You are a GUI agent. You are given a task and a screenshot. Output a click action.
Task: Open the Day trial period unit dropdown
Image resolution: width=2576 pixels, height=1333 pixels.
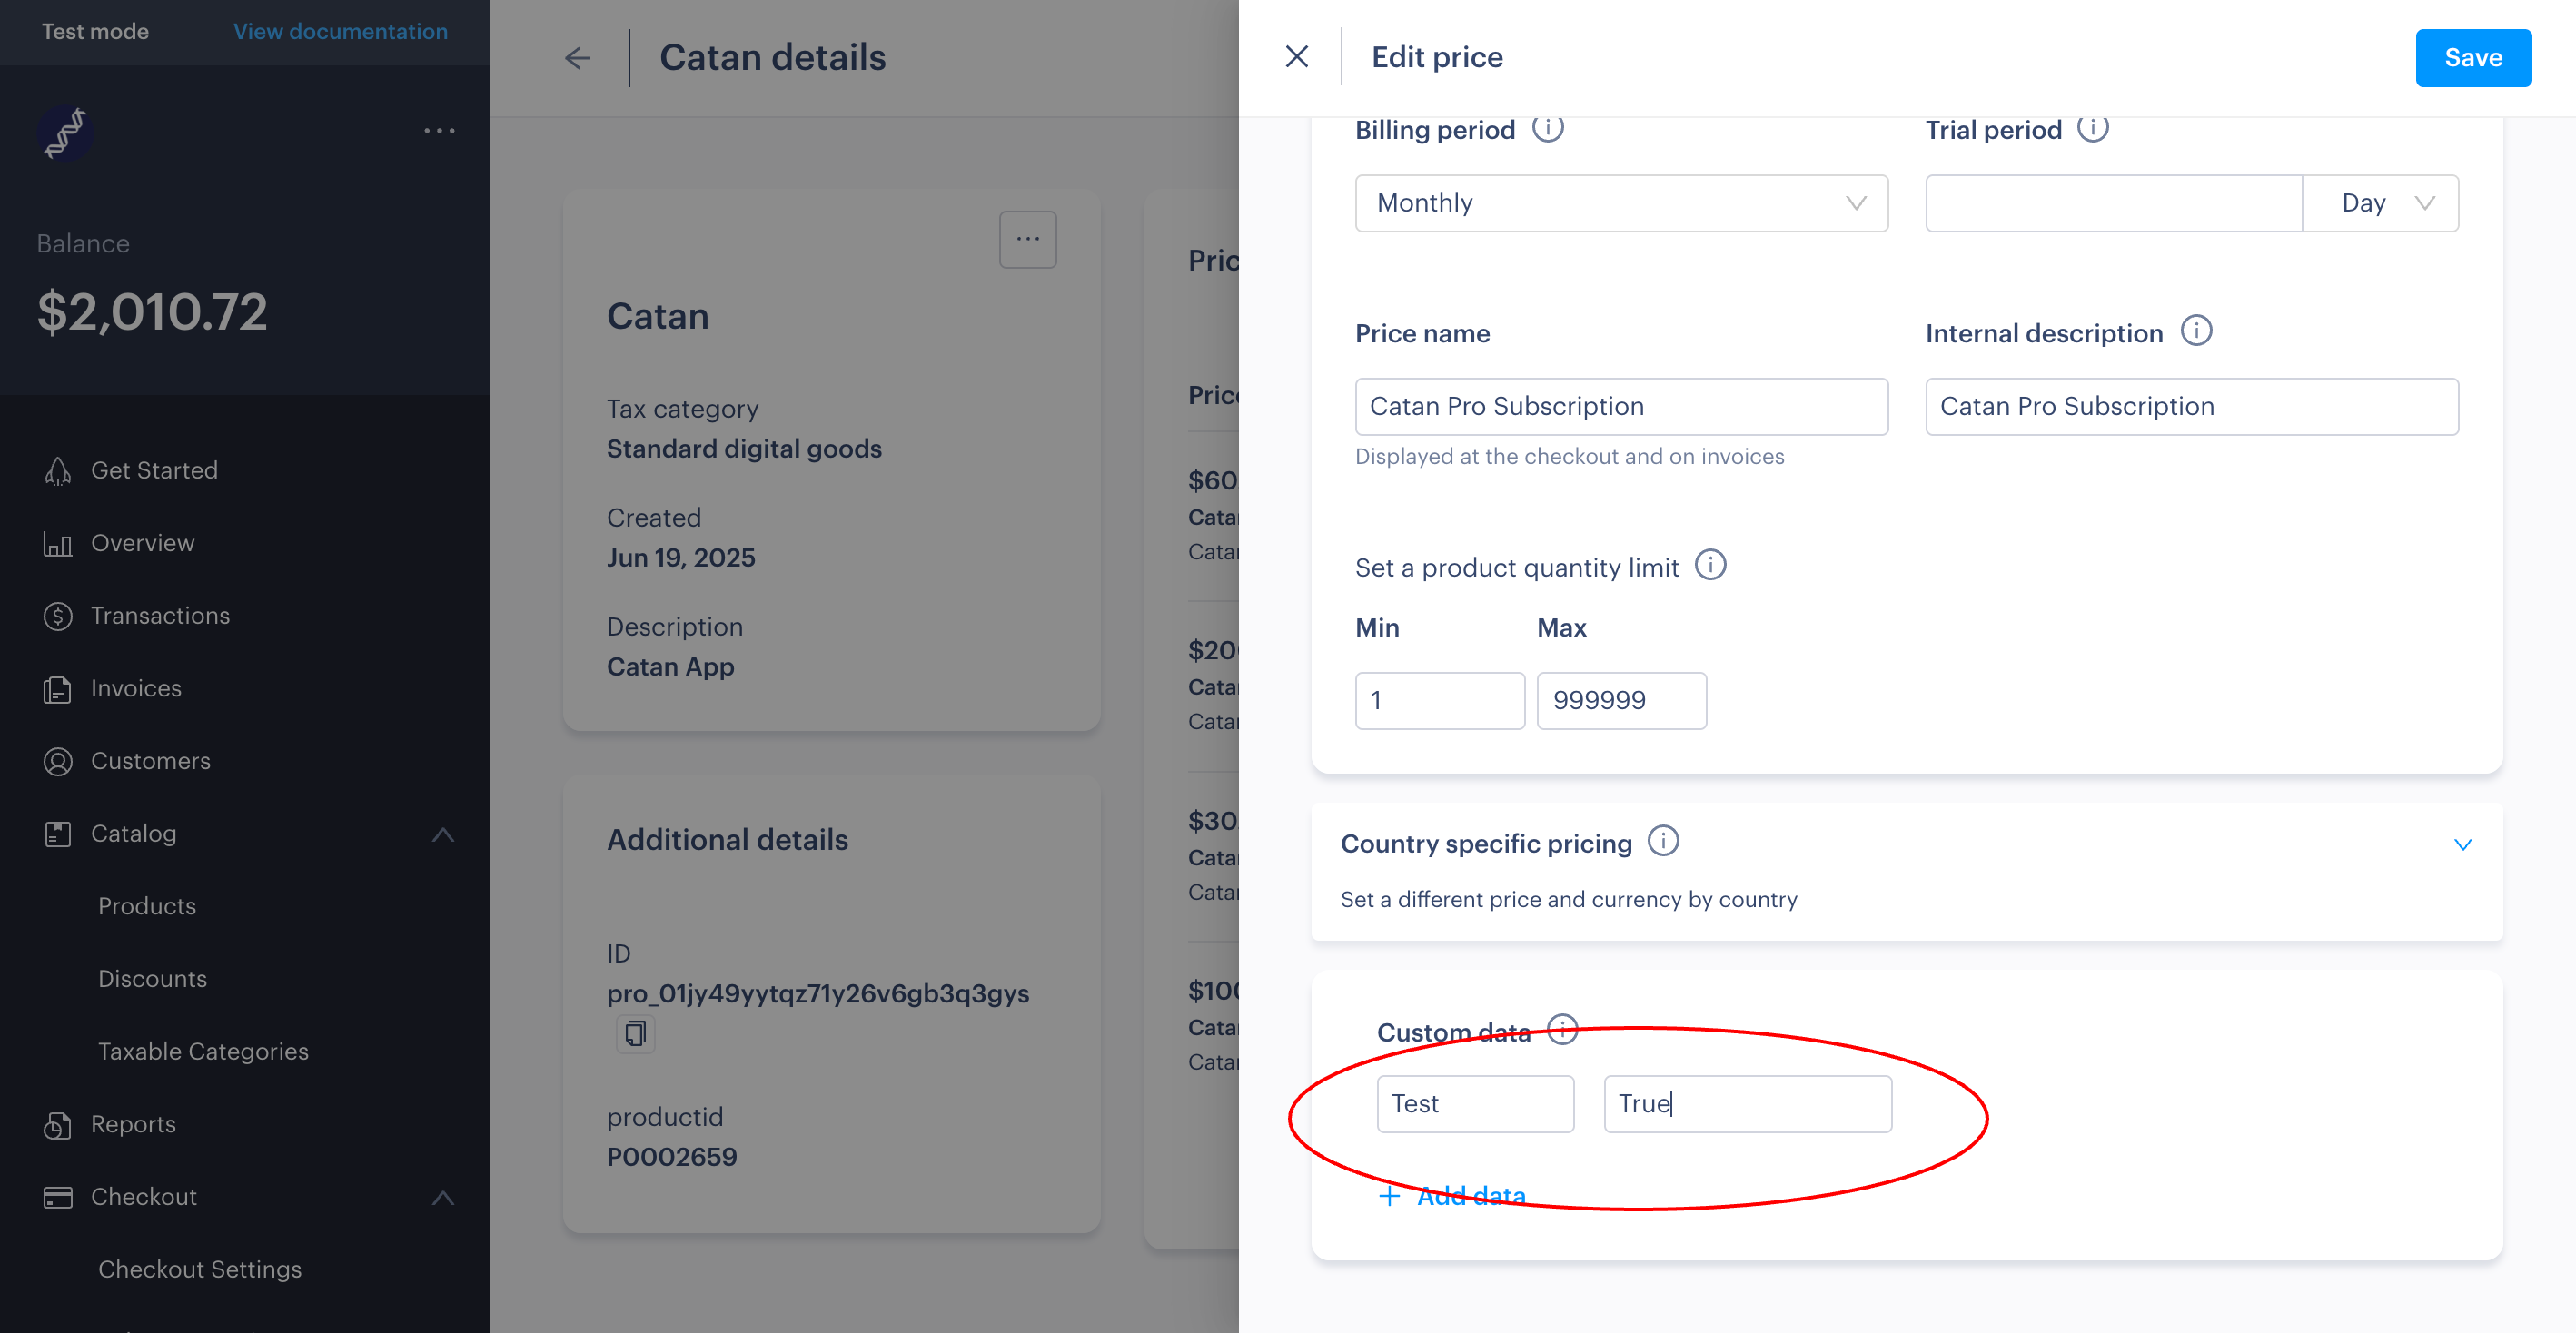pyautogui.click(x=2380, y=203)
